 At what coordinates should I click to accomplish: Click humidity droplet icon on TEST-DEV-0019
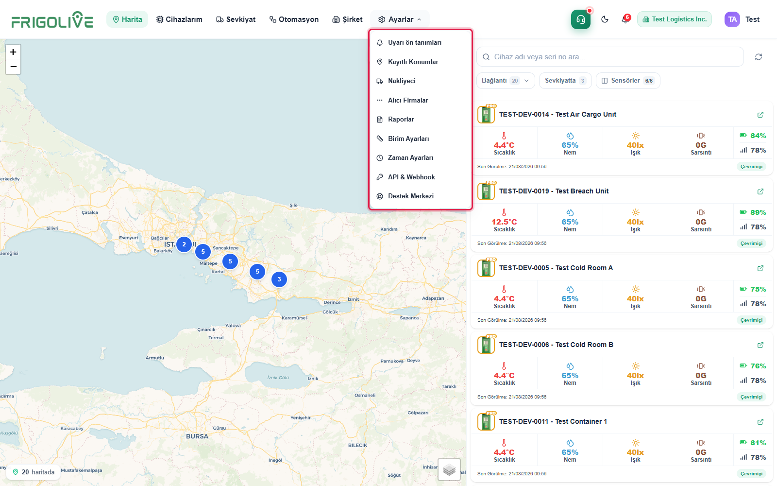[570, 213]
